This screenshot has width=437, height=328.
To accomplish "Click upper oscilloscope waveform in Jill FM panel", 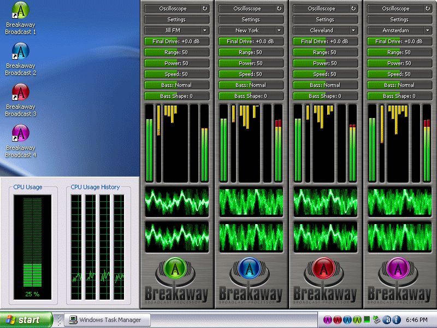I will click(176, 202).
